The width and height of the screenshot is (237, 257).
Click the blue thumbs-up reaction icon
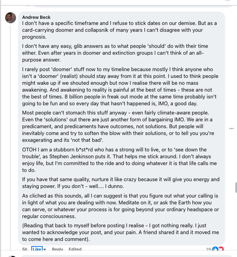point(215,249)
